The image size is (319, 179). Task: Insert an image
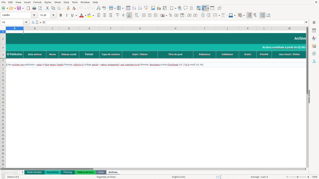tap(153, 8)
